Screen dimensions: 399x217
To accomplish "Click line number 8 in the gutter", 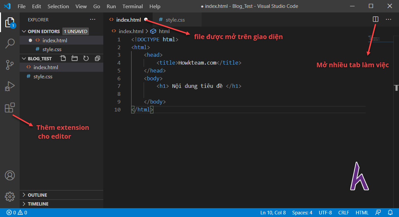I will tap(119, 94).
